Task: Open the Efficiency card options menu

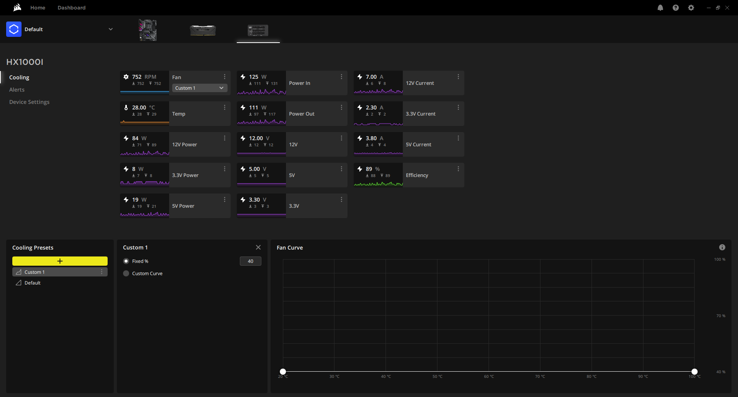Action: (x=458, y=169)
